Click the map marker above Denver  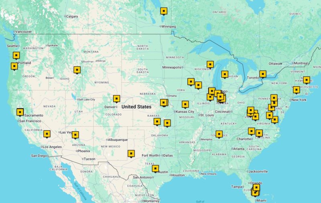coord(116,98)
